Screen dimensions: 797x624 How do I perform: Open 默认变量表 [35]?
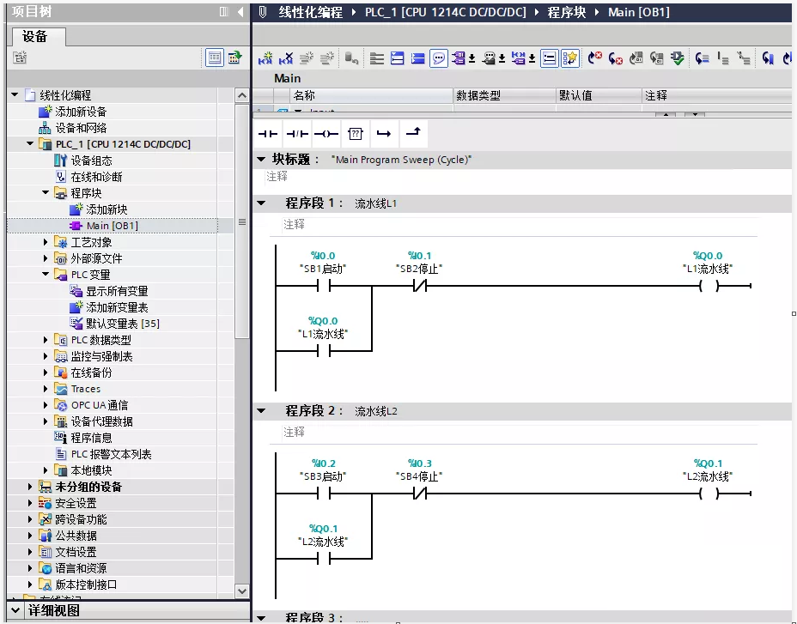(x=122, y=324)
